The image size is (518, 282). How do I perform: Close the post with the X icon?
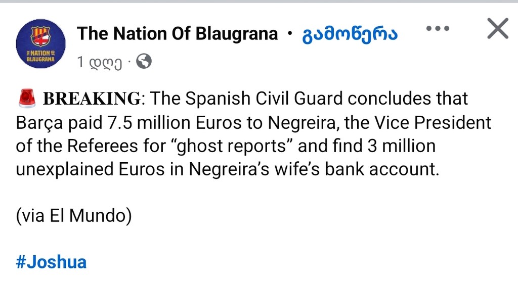click(497, 29)
